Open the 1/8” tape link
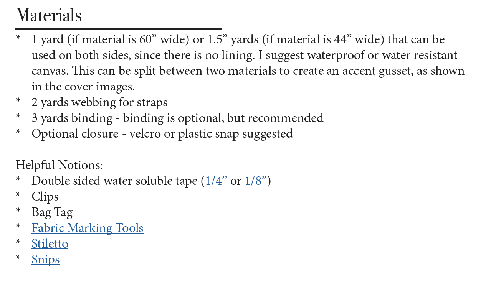 pos(255,181)
